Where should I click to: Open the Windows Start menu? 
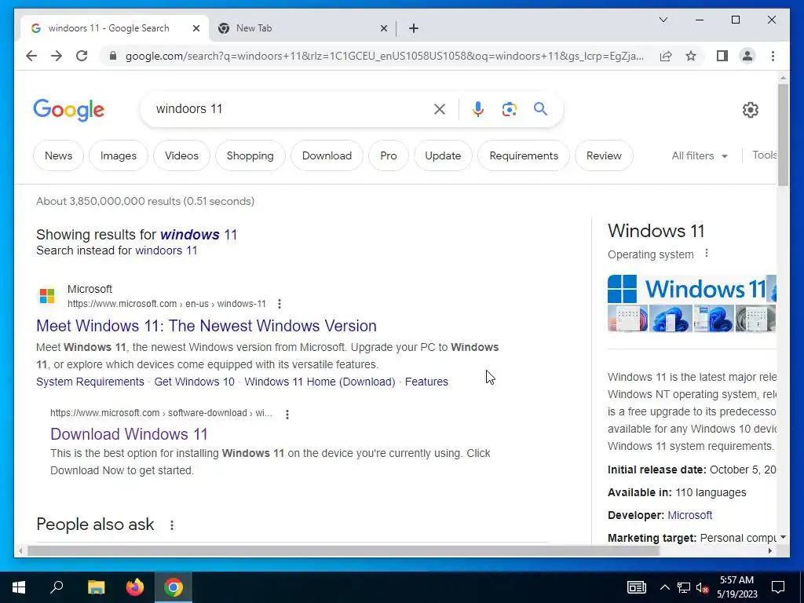(x=19, y=587)
